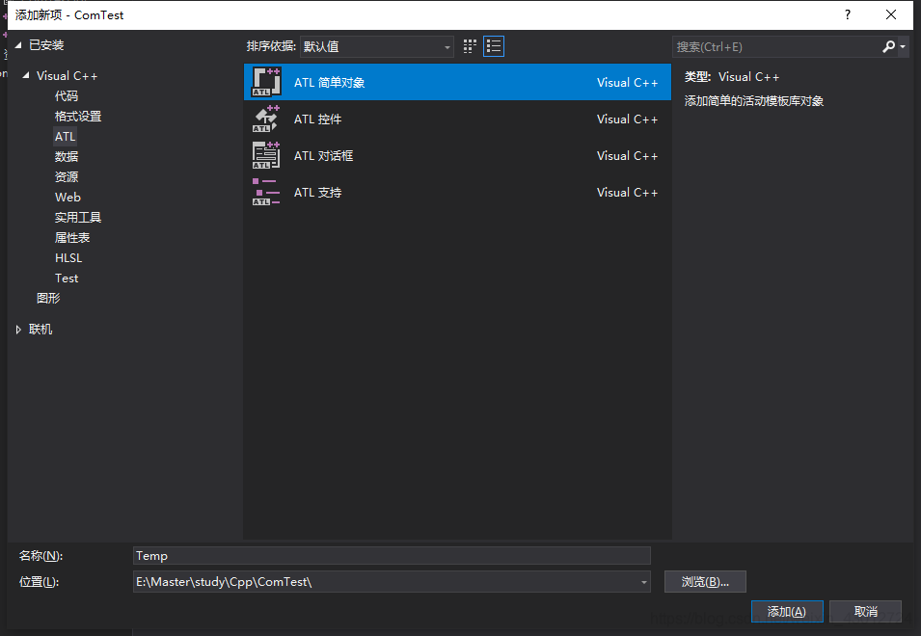The width and height of the screenshot is (921, 636).
Task: Click Visual C++ type text in ATL 支持 row
Action: 627,193
